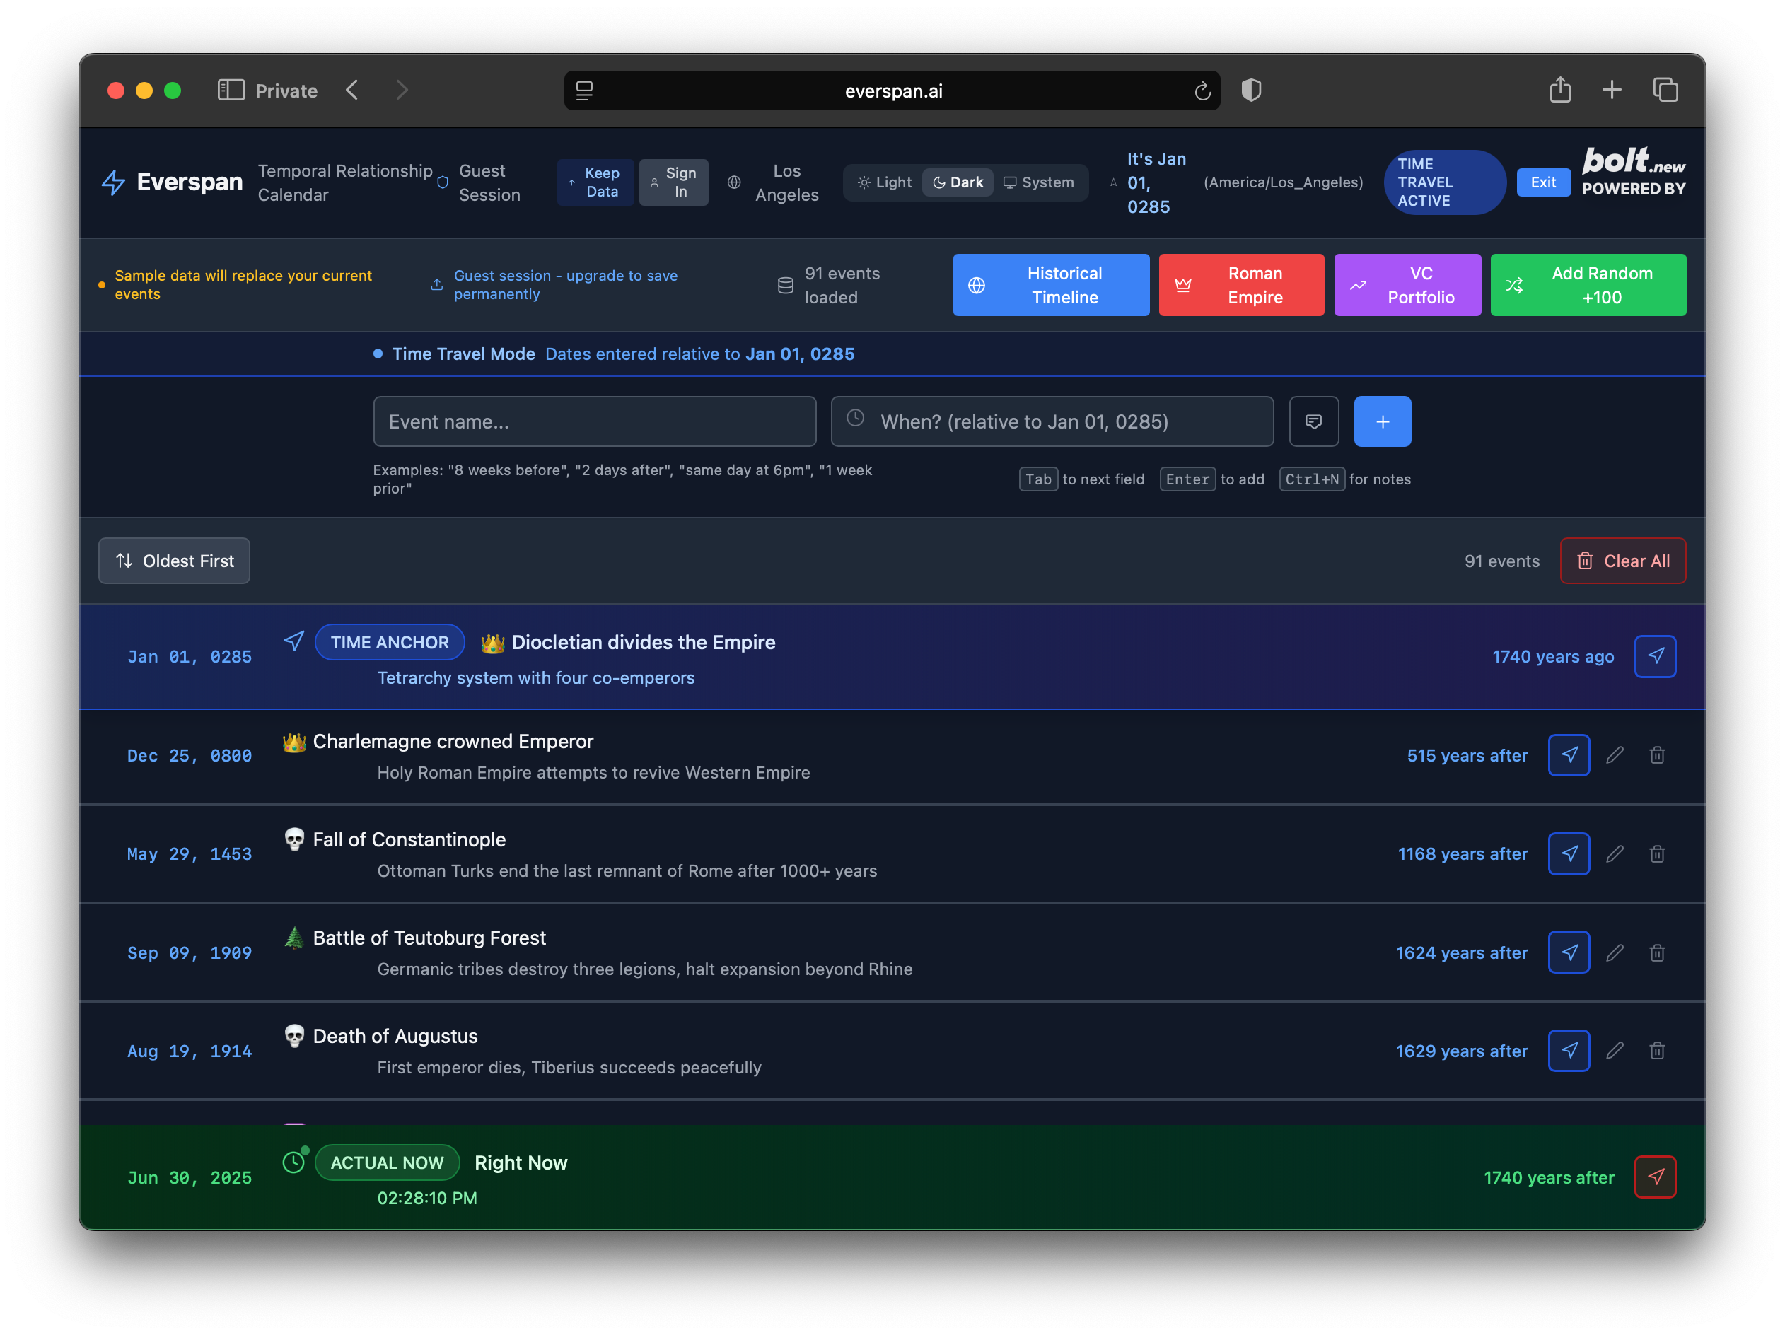
Task: Delete the Death of Augustus event
Action: 1657,1050
